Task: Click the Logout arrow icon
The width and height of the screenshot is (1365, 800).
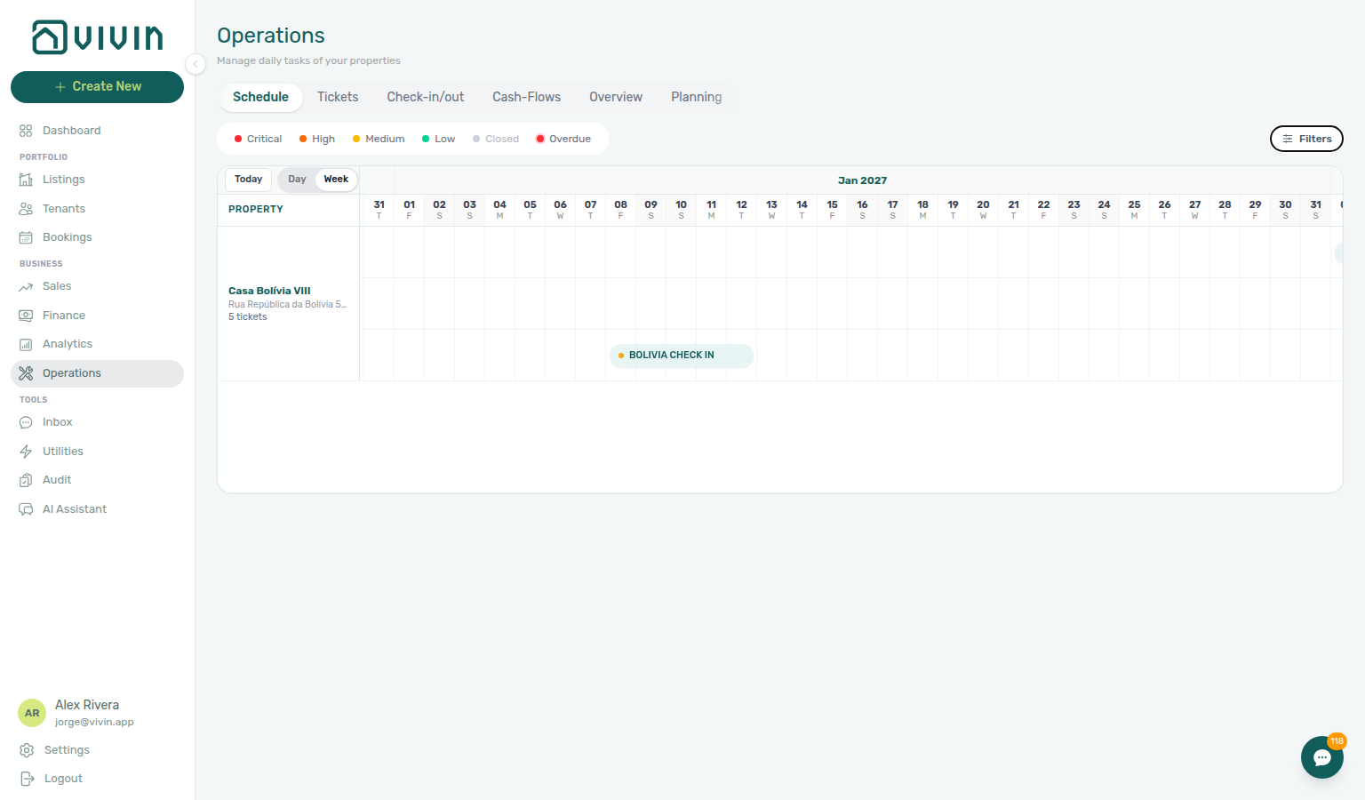Action: click(x=27, y=779)
